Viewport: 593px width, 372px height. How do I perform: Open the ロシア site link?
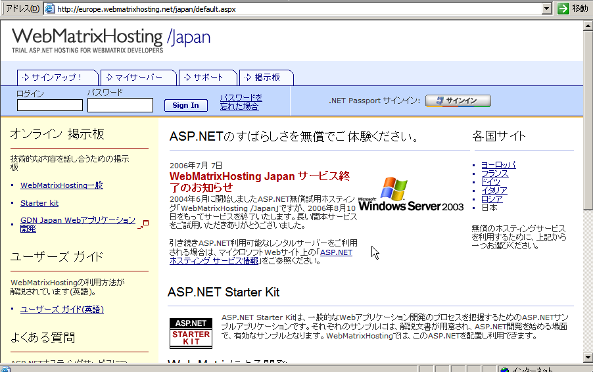(x=492, y=199)
